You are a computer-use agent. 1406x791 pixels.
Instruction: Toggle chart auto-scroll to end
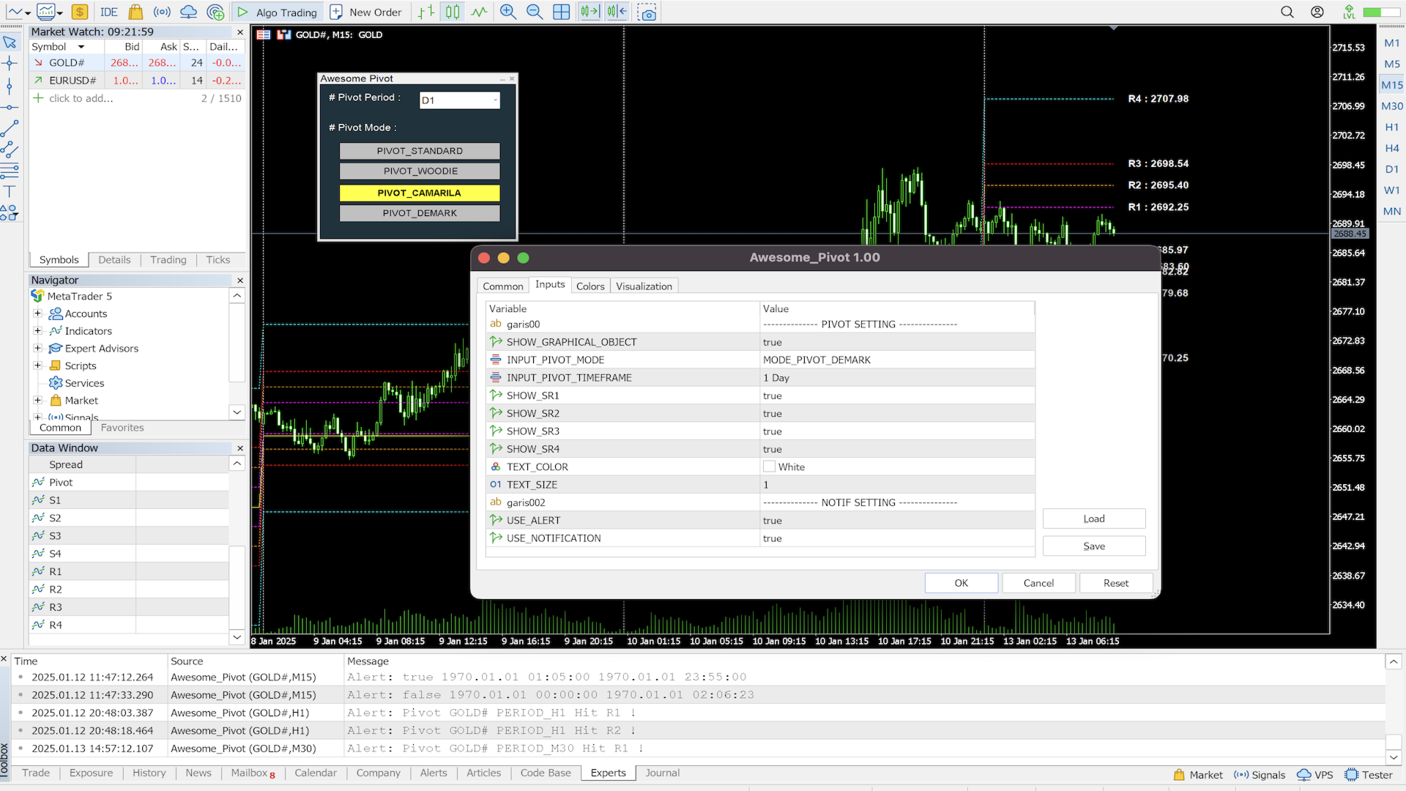click(x=589, y=12)
